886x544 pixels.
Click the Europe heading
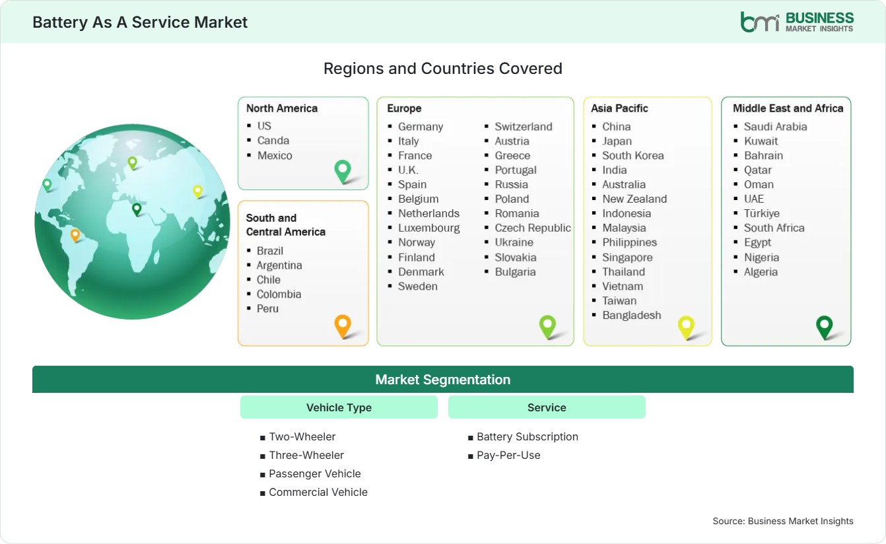point(404,108)
